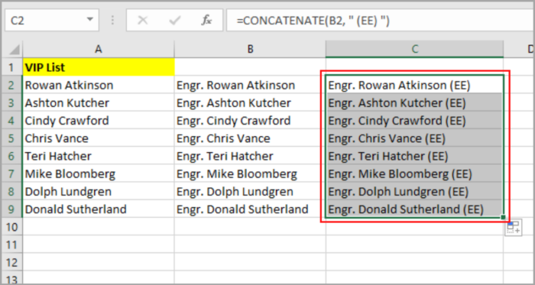Select cell Engr. Teri Hatcher in column B
The width and height of the screenshot is (535, 285).
(250, 156)
